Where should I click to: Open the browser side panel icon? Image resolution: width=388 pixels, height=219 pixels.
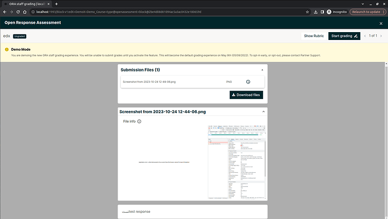pos(322,12)
